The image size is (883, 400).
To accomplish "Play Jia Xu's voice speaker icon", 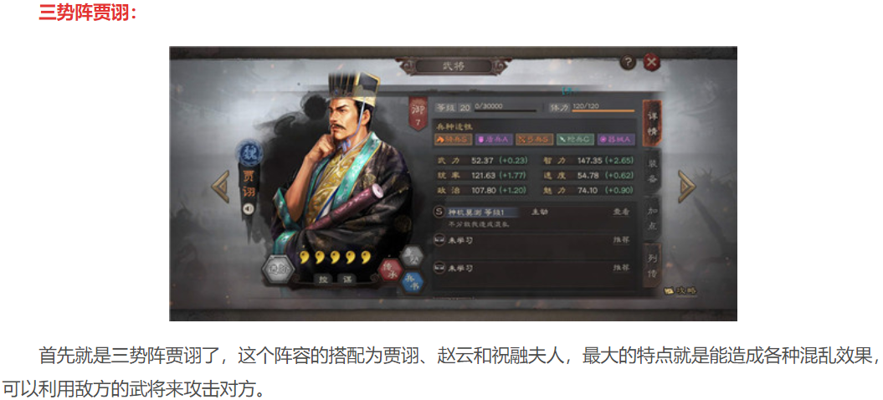I will (x=249, y=209).
